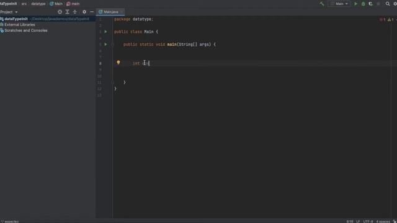Click the UTF-8 encoding status entry
This screenshot has height=223, width=397.
point(368,222)
